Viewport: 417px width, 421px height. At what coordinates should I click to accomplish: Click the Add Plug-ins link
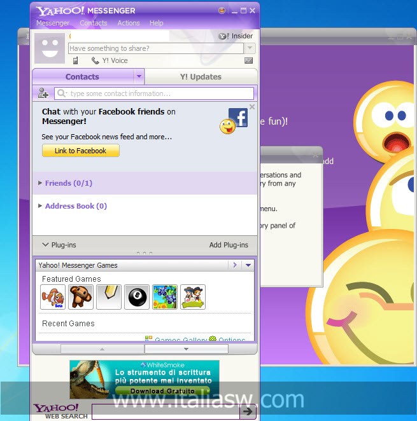229,245
